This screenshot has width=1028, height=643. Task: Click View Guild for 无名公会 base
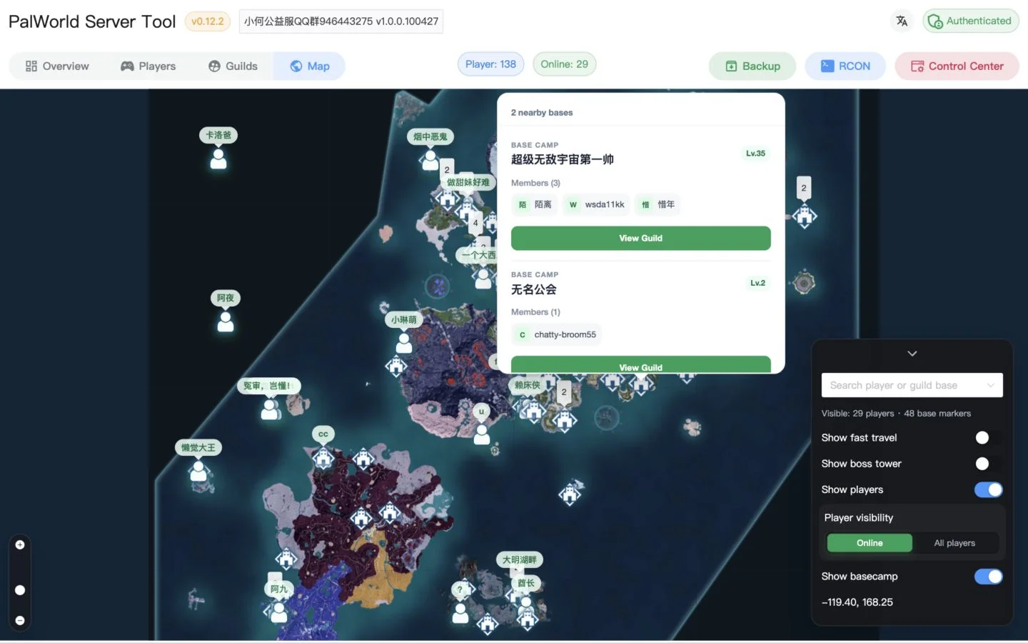pyautogui.click(x=640, y=364)
